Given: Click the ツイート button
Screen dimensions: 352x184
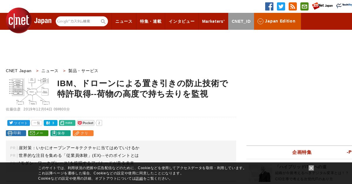Looking at the screenshot, I should pyautogui.click(x=18, y=123).
